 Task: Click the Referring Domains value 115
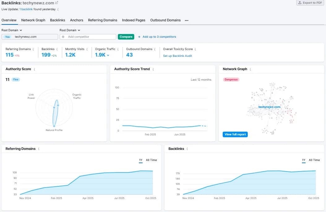coord(10,55)
